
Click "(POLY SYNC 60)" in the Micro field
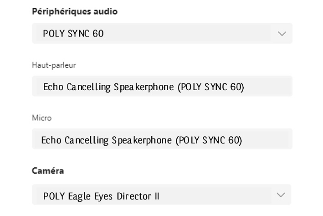[x=208, y=140]
